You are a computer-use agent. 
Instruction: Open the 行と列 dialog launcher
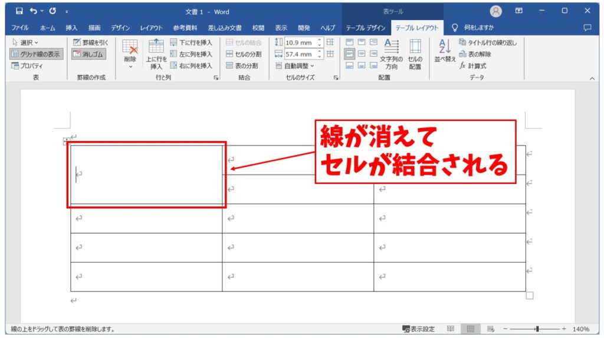pyautogui.click(x=216, y=78)
